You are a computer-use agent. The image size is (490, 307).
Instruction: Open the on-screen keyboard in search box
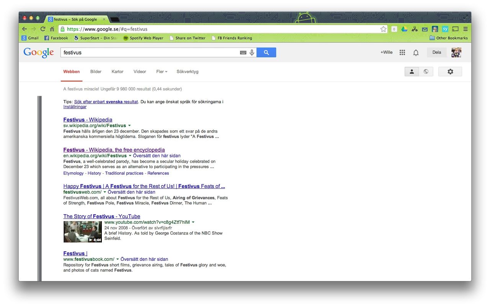tap(243, 53)
